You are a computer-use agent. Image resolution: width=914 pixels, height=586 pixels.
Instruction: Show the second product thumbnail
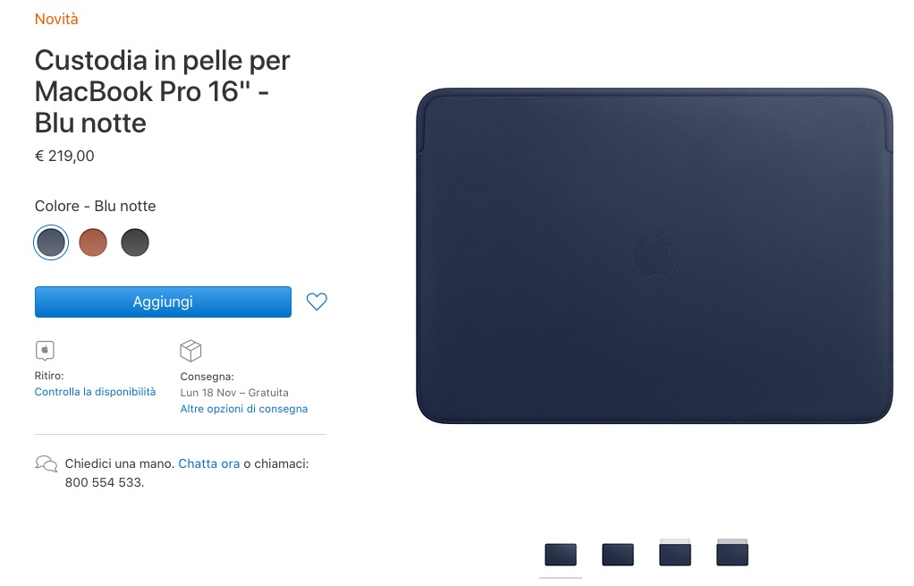pos(618,554)
